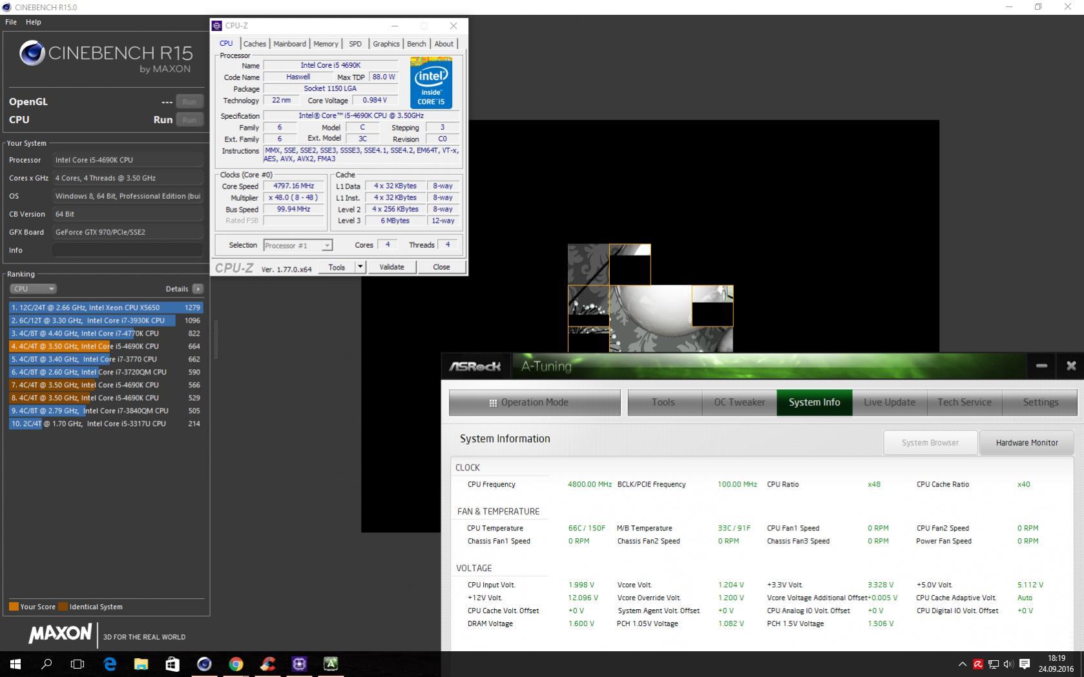Open Cinebench File menu
The image size is (1084, 677).
[11, 22]
